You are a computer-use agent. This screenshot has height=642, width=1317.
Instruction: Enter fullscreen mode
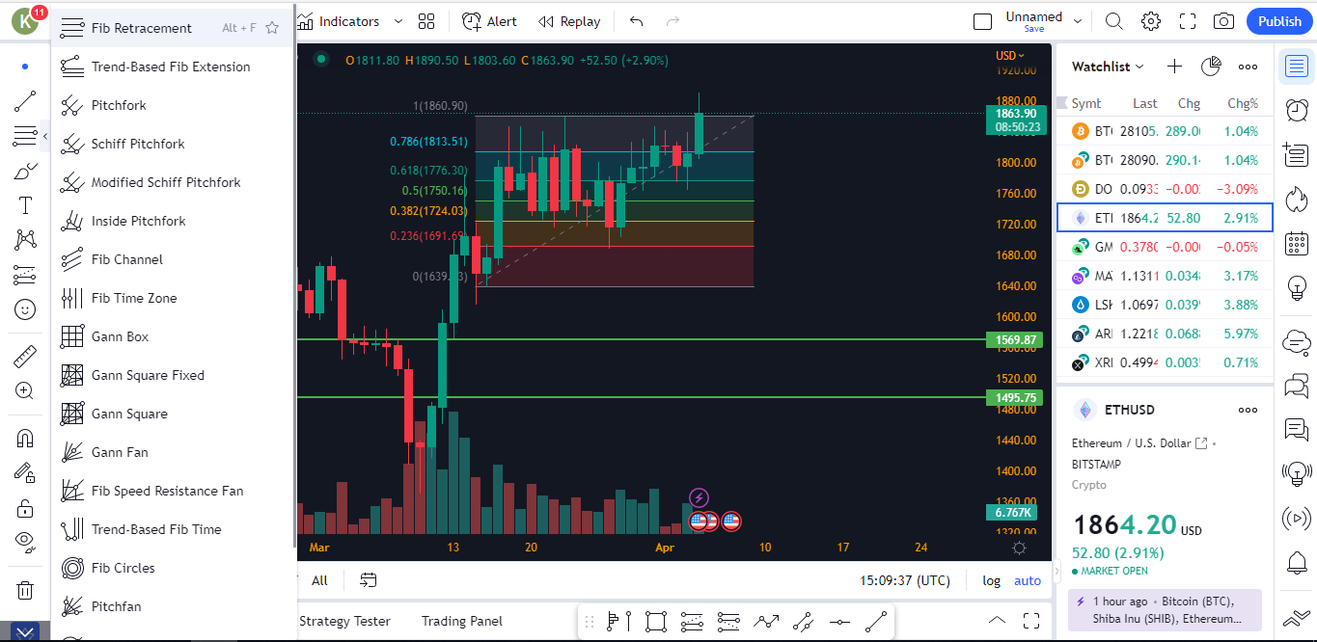pos(1188,21)
